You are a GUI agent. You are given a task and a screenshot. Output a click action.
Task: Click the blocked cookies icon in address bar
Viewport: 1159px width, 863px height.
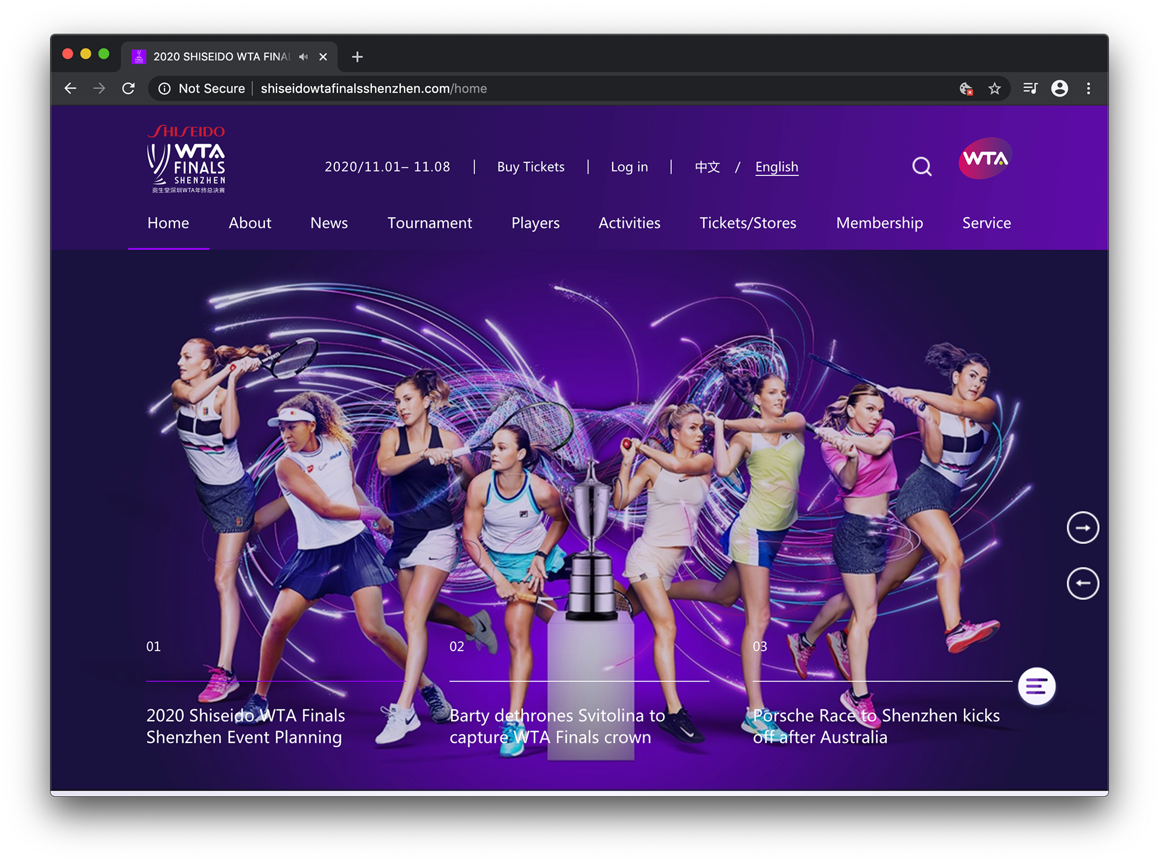[966, 89]
